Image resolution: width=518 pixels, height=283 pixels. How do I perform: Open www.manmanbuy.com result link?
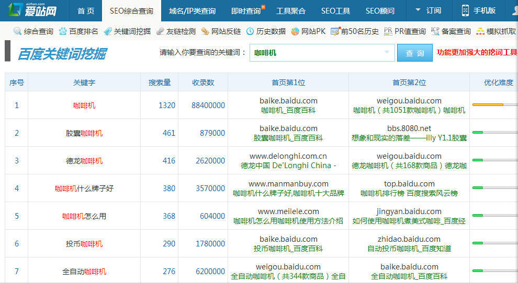point(288,184)
